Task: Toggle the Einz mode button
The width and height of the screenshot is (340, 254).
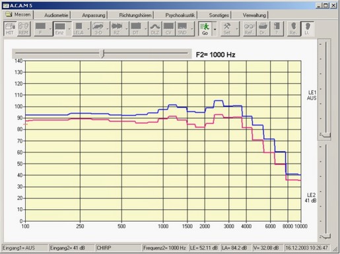Action: coord(60,29)
